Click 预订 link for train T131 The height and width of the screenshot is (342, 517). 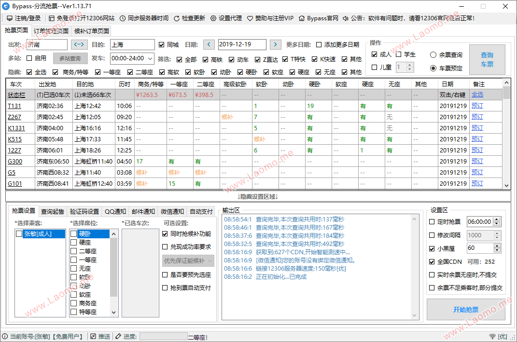pos(477,106)
